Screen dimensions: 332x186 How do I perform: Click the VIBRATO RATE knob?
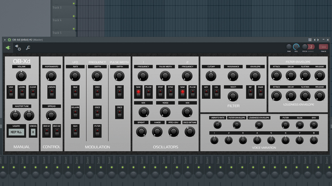218,125
